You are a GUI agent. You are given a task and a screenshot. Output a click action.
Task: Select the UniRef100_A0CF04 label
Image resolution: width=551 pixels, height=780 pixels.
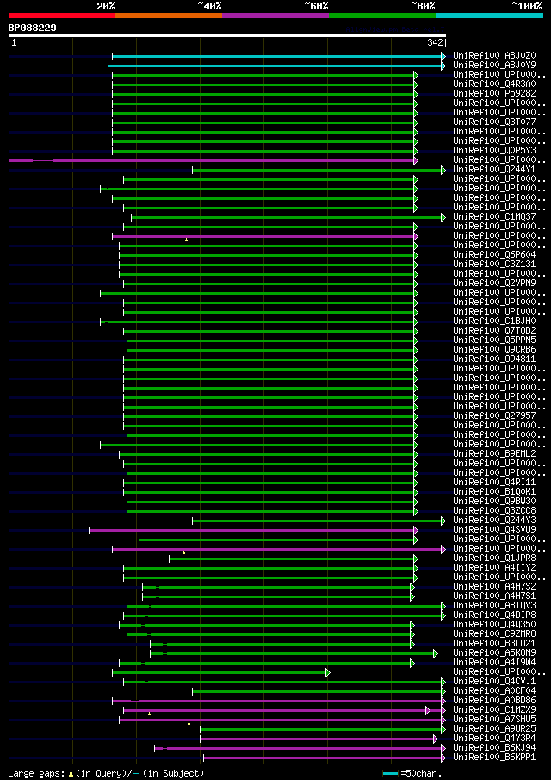pyautogui.click(x=494, y=691)
